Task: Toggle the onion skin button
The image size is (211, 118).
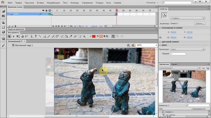Action: (75, 26)
